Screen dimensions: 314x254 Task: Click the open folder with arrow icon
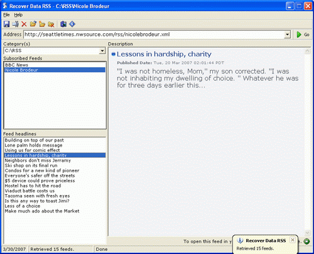(33, 24)
